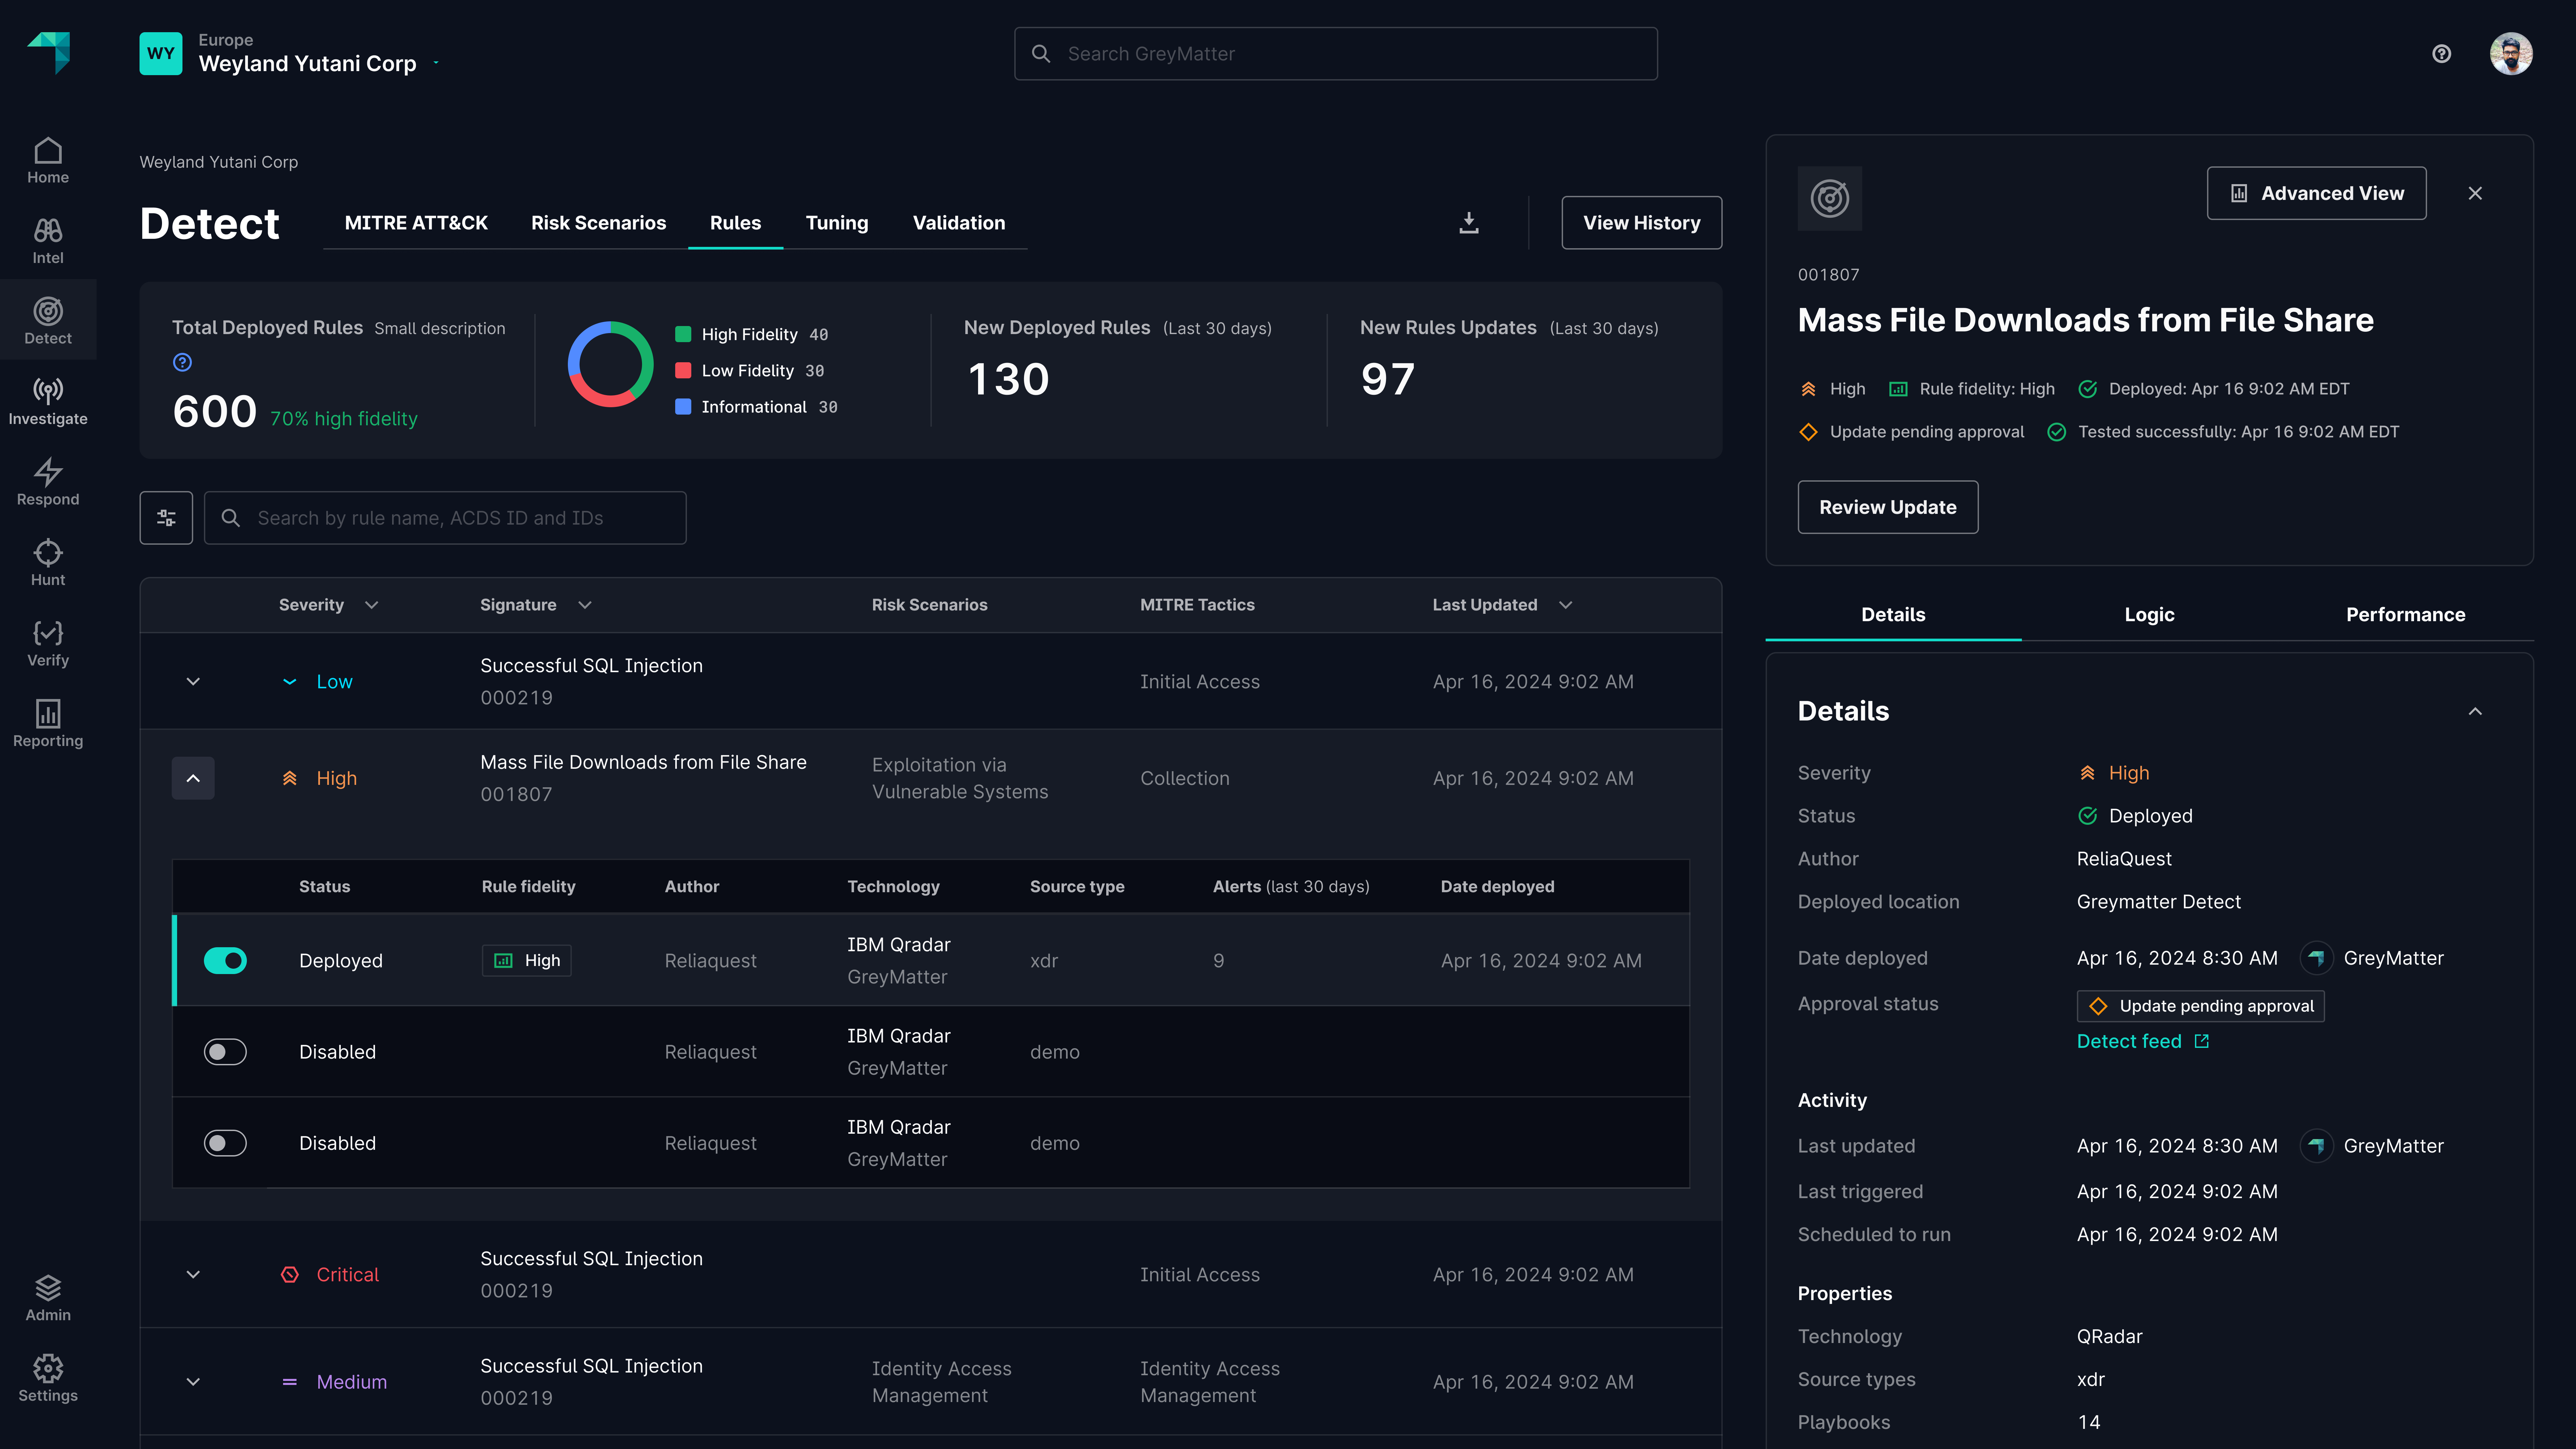Screen dimensions: 2576x1449
Task: Collapse the Mass File Downloads row
Action: click(193, 778)
